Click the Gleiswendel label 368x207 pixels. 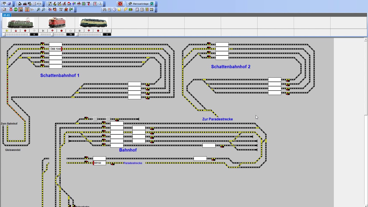point(13,150)
